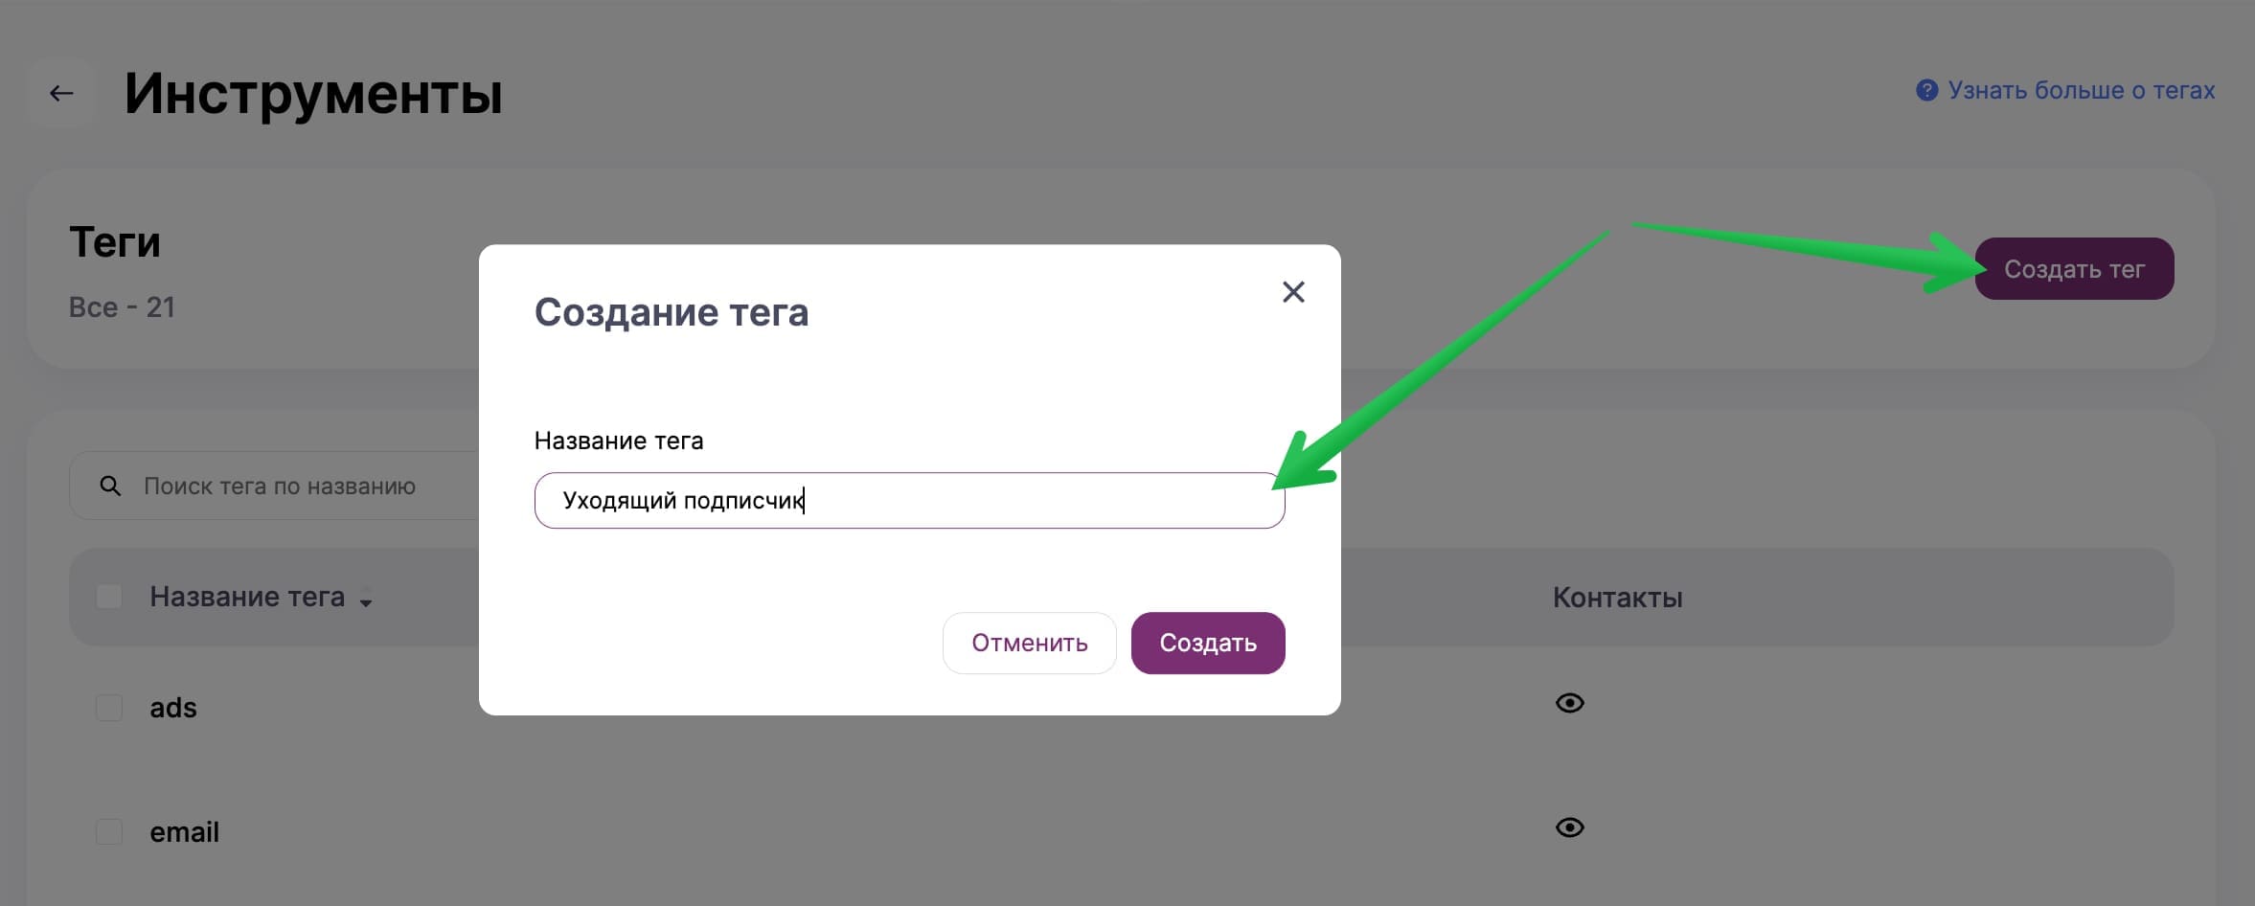Click the Название тега column header text
This screenshot has width=2255, height=906.
coord(247,597)
